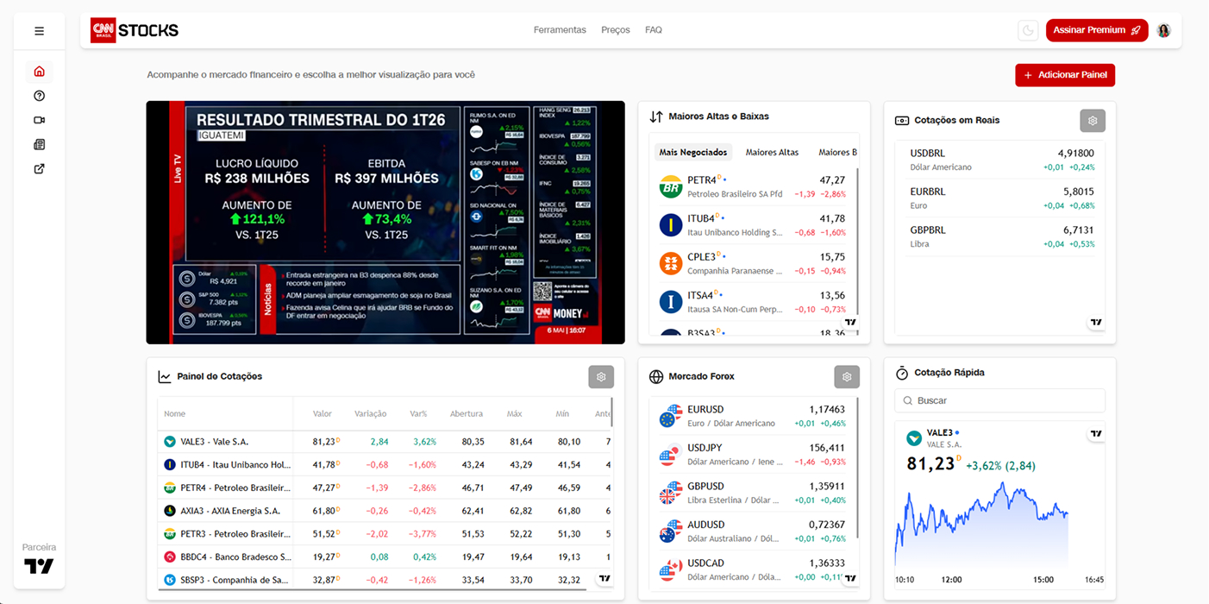The width and height of the screenshot is (1209, 604).
Task: Click the TradingView partner logo in sidebar
Action: pyautogui.click(x=39, y=566)
